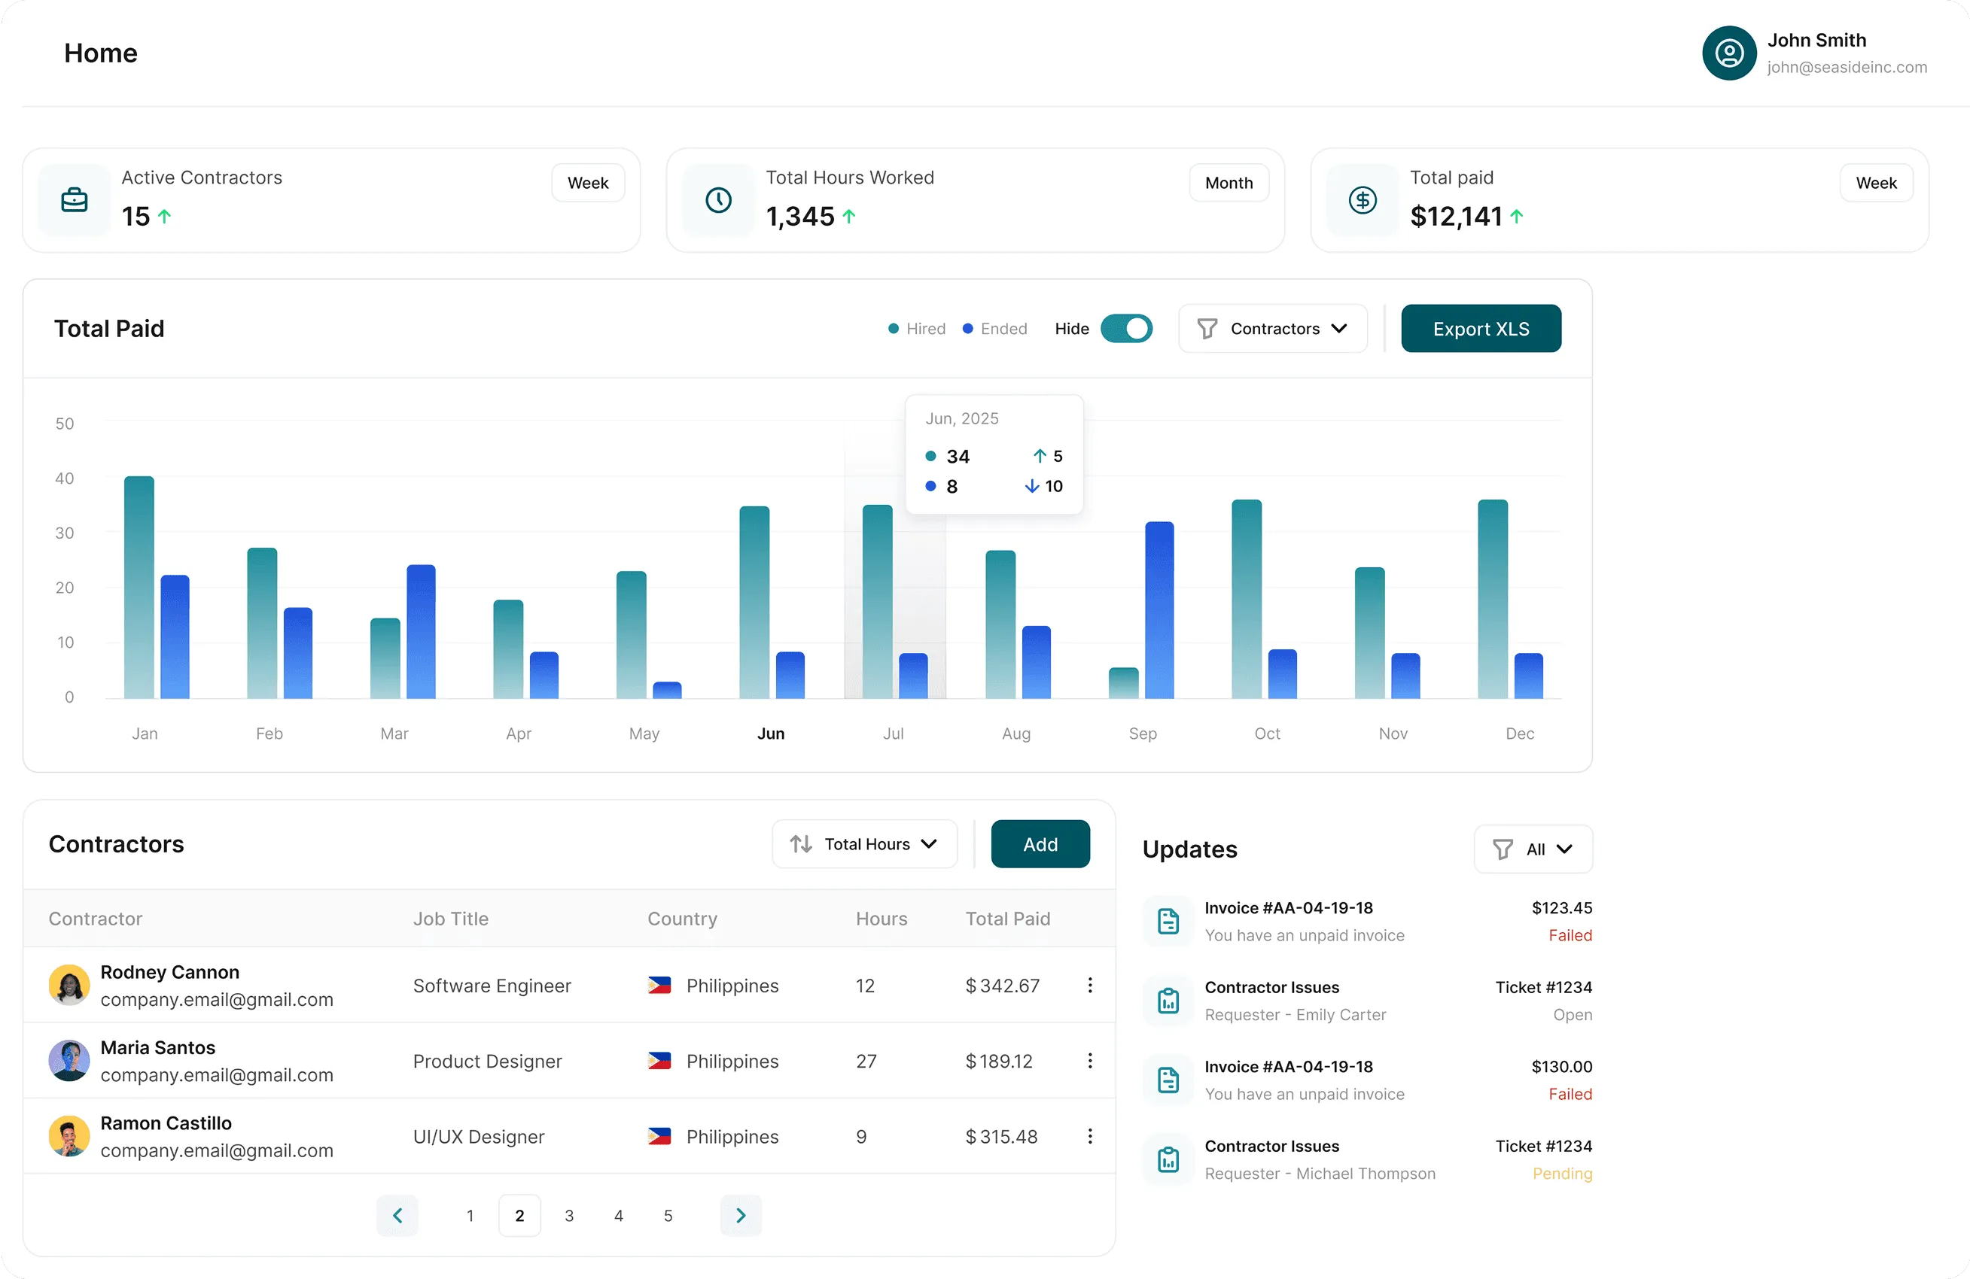Toggle Hired series in chart legend
1970x1279 pixels.
916,329
